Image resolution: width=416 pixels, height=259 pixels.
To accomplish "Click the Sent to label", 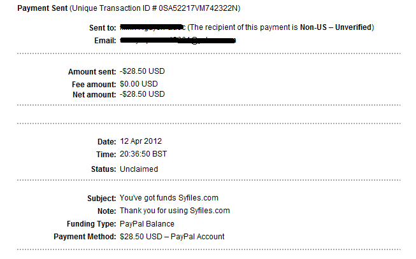I will click(103, 27).
